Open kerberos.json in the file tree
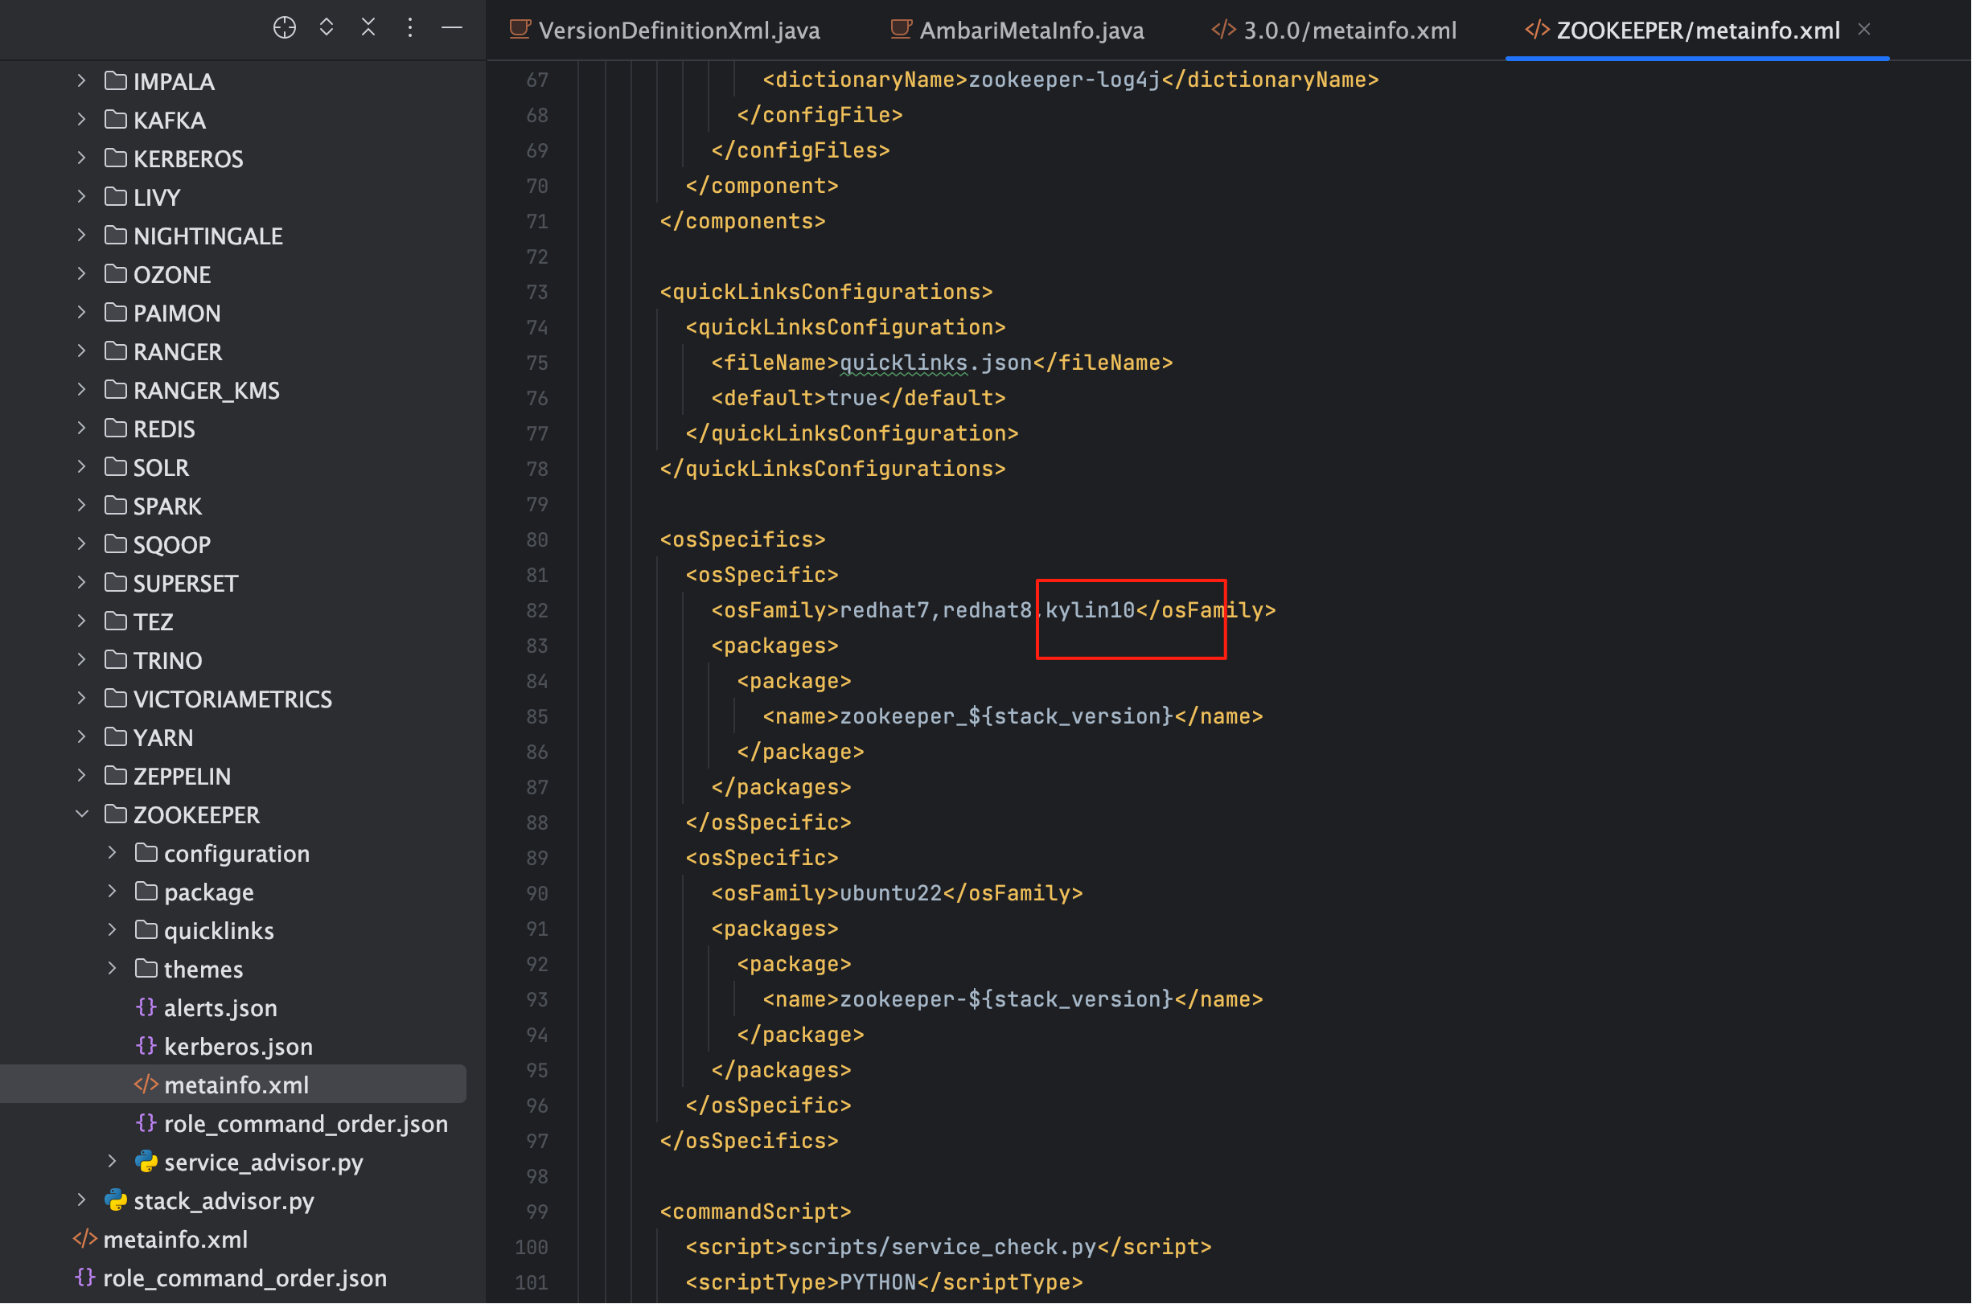The image size is (1972, 1304). point(238,1046)
